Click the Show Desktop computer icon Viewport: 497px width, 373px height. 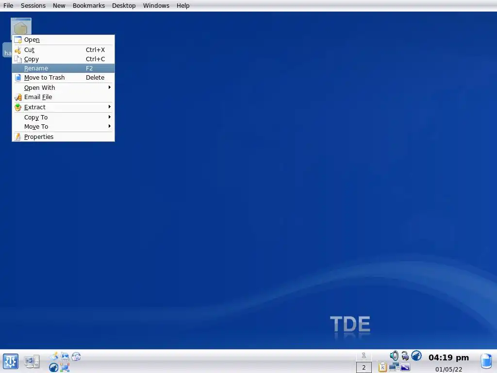pos(32,361)
